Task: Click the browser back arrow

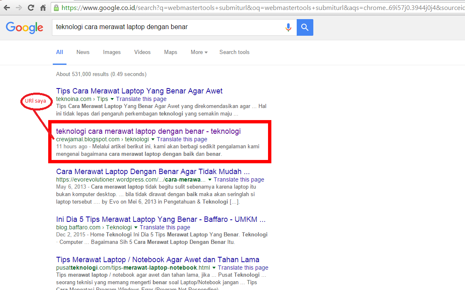Action: click(x=7, y=8)
